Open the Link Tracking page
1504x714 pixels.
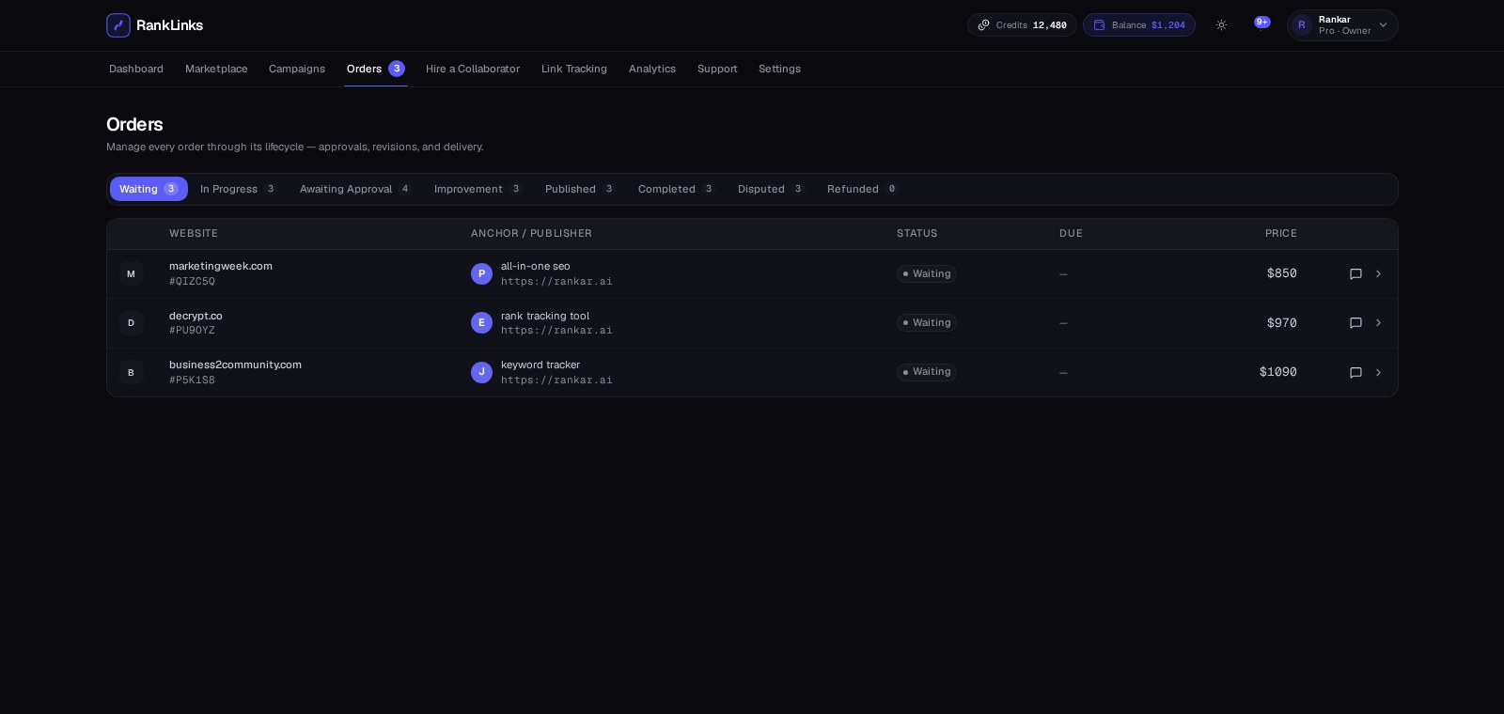(x=574, y=69)
